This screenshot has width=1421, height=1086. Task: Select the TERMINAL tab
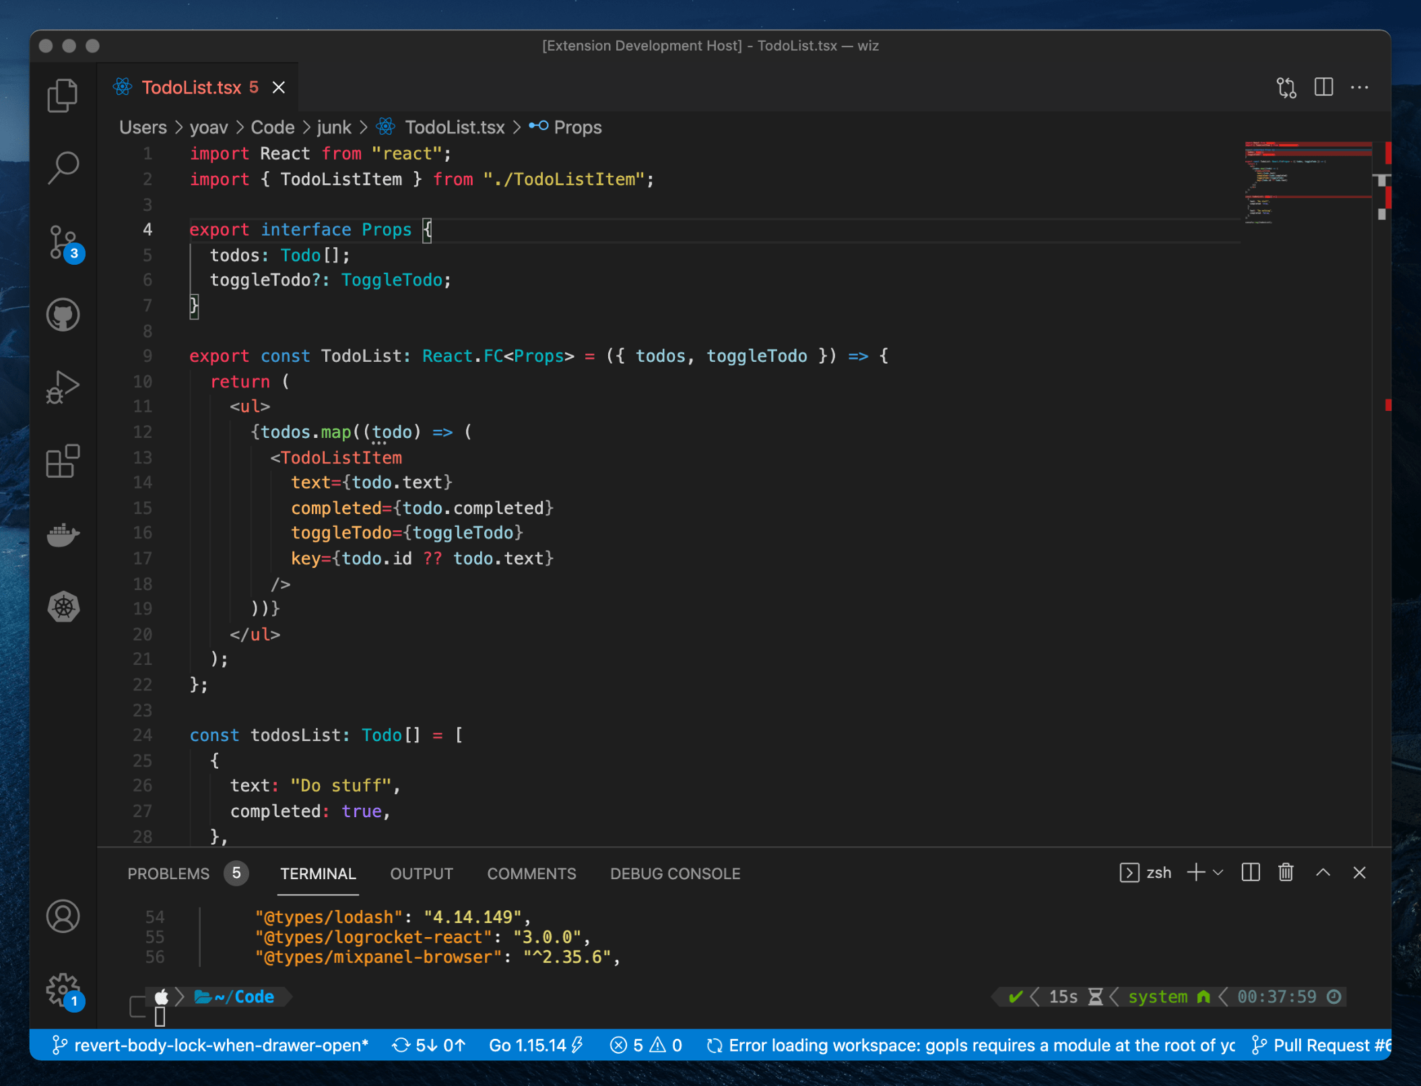(318, 874)
